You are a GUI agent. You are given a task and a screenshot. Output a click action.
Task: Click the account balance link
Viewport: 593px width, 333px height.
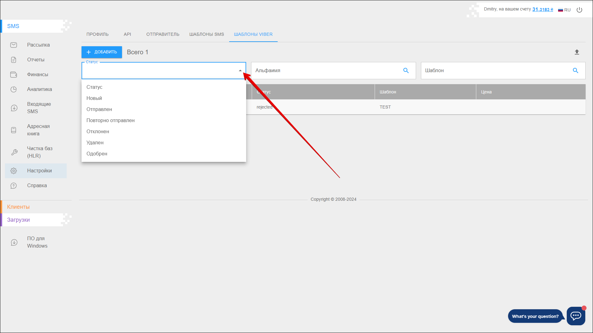[542, 10]
